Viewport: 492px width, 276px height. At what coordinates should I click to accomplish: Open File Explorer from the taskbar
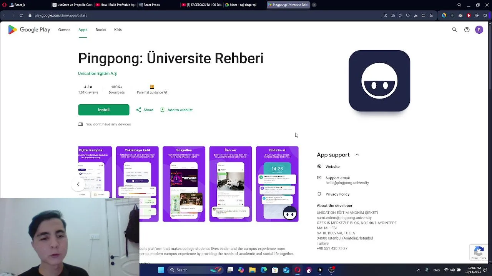(252, 270)
